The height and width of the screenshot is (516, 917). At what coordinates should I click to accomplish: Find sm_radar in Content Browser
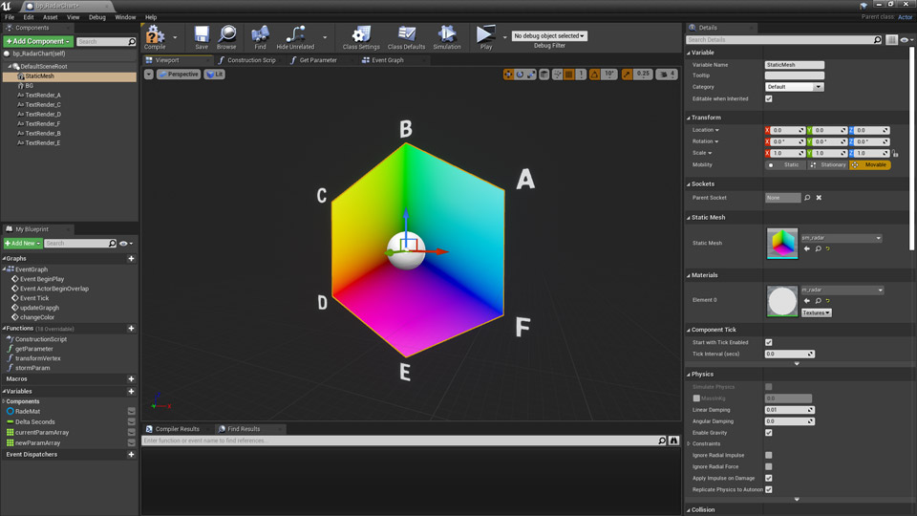(818, 248)
